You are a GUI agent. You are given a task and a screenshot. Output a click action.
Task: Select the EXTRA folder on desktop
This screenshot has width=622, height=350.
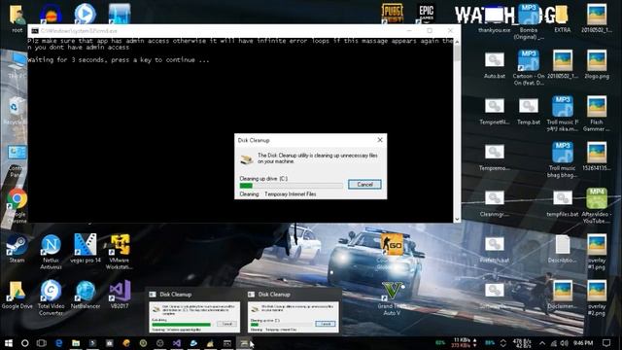[x=563, y=19]
